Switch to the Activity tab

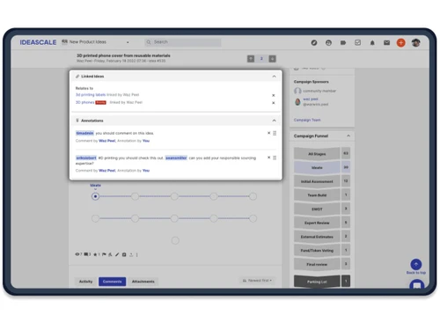[x=85, y=282]
